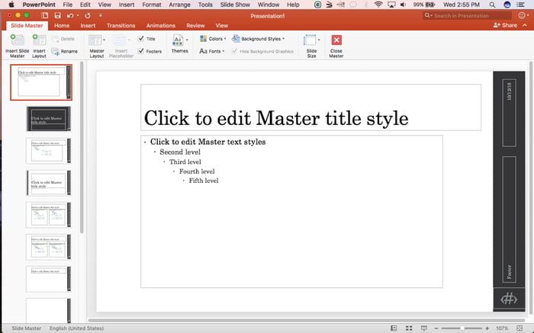The image size is (534, 333).
Task: Open the View ribbon tab
Action: point(222,25)
